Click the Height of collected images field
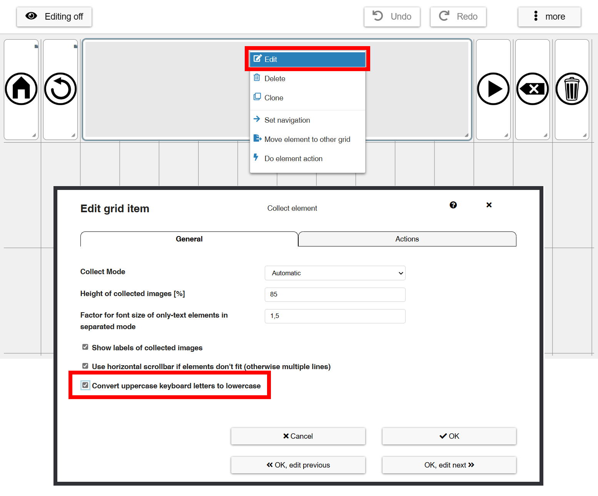 coord(335,295)
